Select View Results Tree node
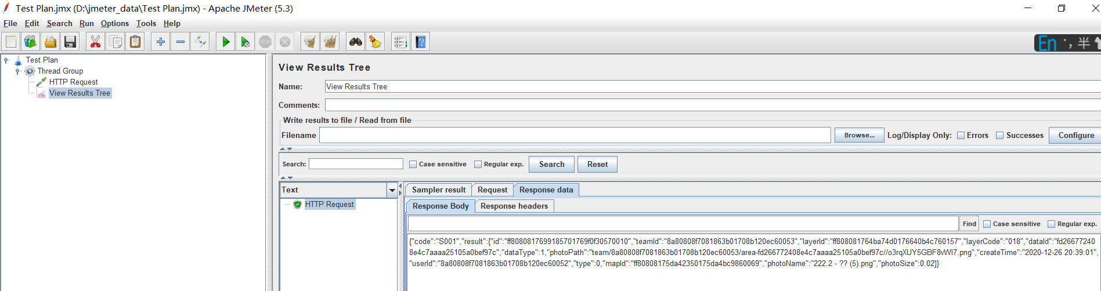The height and width of the screenshot is (291, 1101). pyautogui.click(x=80, y=93)
